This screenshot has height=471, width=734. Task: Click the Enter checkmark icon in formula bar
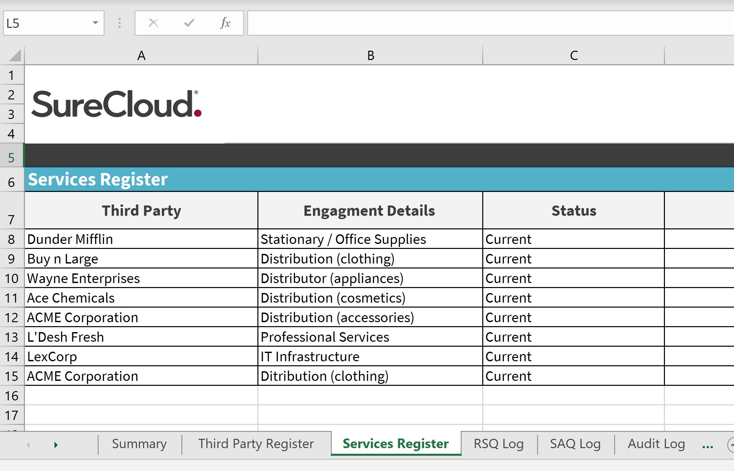tap(189, 23)
